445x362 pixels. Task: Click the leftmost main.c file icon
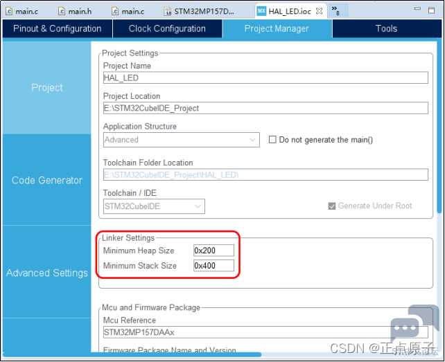8,11
